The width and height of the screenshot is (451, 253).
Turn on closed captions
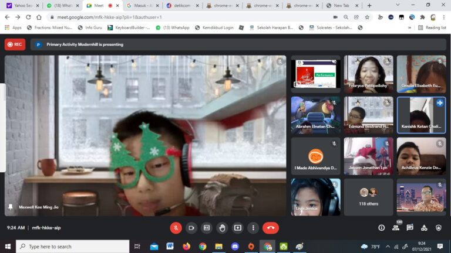pos(207,228)
